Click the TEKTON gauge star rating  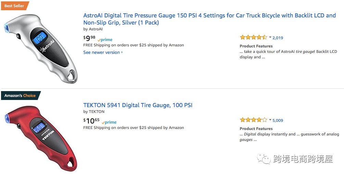[253, 120]
